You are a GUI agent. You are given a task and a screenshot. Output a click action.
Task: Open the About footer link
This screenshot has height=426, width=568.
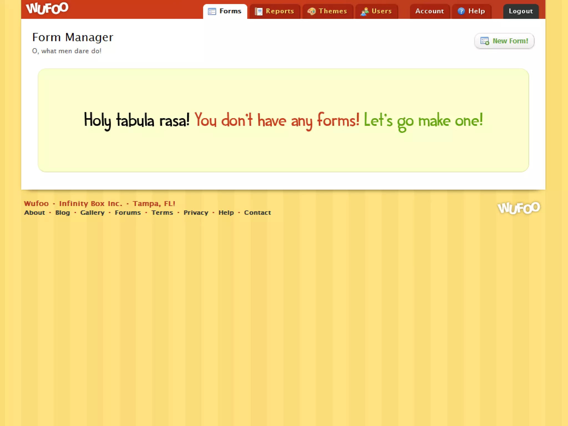(x=34, y=213)
